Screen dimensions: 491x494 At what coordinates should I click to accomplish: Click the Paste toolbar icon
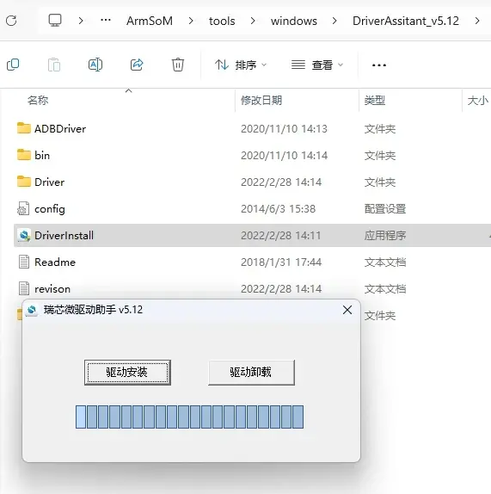click(x=54, y=65)
